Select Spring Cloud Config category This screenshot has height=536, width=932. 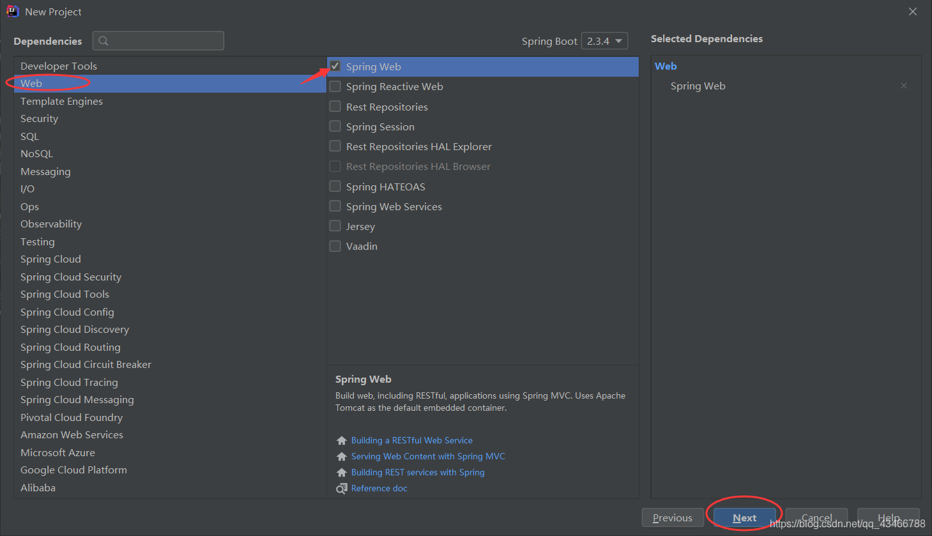(170, 312)
